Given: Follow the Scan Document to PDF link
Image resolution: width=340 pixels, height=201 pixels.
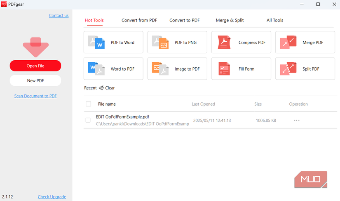Looking at the screenshot, I should [x=35, y=96].
